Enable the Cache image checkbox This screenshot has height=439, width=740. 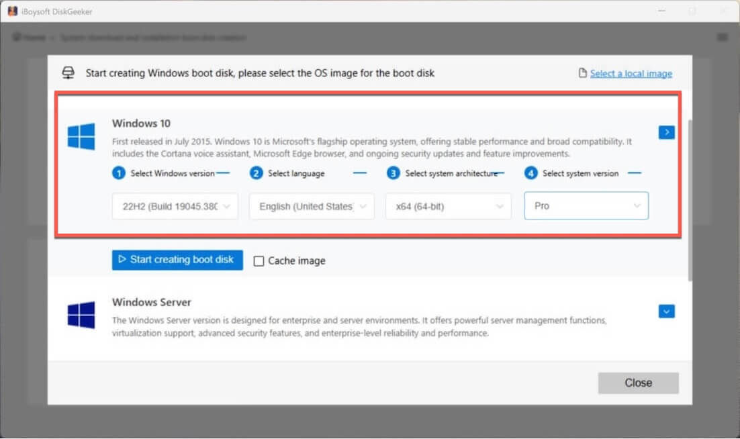click(x=259, y=261)
